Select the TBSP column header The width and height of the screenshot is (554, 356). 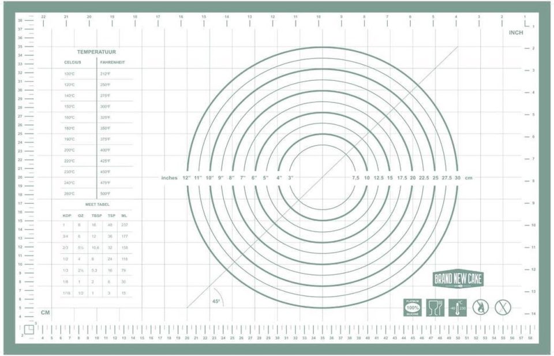96,215
